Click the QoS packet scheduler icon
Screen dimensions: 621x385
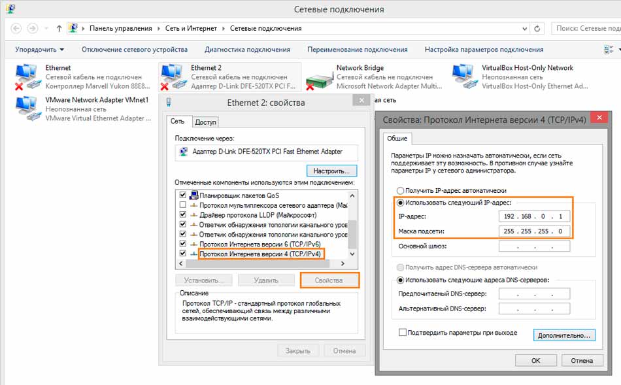click(x=193, y=195)
